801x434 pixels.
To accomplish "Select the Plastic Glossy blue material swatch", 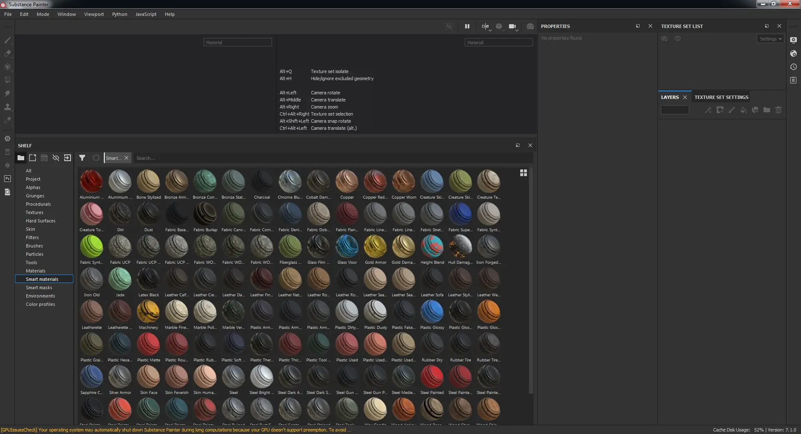I will pyautogui.click(x=432, y=312).
